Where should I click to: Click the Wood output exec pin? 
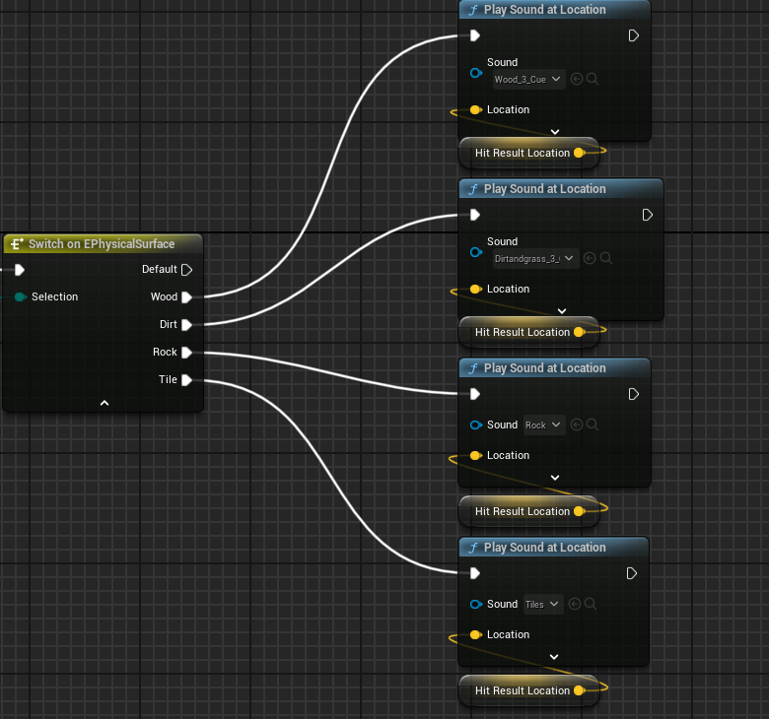pyautogui.click(x=186, y=297)
